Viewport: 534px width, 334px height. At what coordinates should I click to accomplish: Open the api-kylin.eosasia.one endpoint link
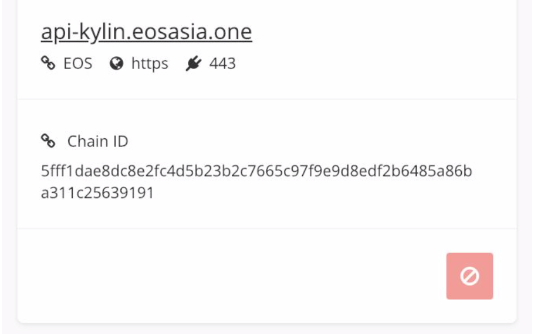click(147, 32)
